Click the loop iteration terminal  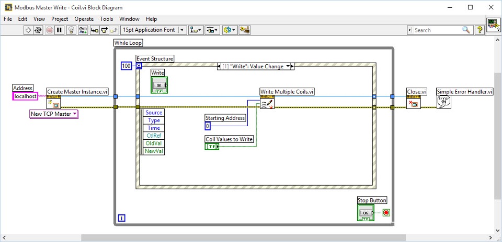pyautogui.click(x=122, y=219)
